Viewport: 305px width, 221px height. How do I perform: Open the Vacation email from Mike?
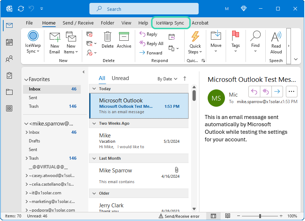pyautogui.click(x=139, y=141)
